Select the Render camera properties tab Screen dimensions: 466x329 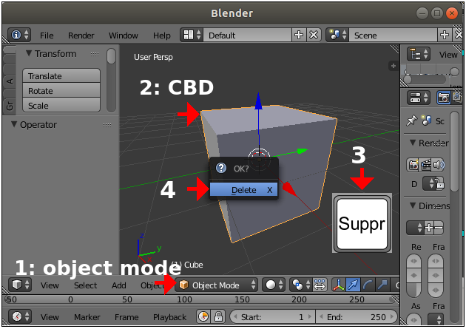click(443, 98)
